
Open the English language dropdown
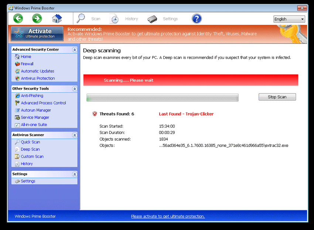pyautogui.click(x=289, y=19)
